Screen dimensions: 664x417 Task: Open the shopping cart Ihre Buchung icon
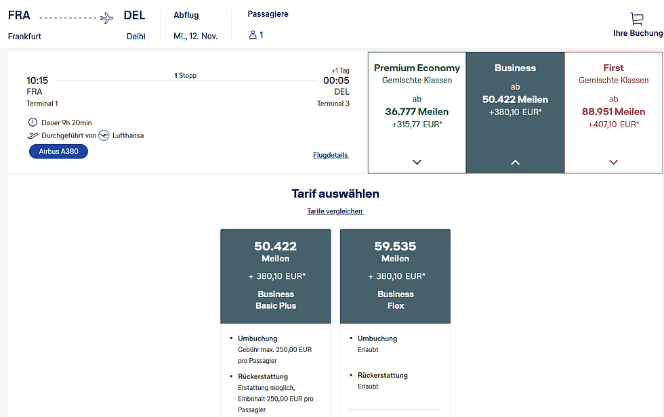point(636,19)
